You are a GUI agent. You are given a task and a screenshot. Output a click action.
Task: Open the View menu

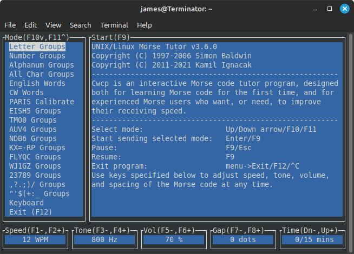[53, 25]
